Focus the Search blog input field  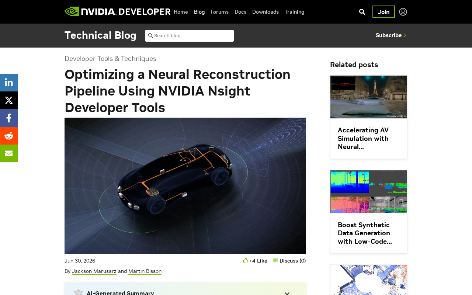point(190,36)
